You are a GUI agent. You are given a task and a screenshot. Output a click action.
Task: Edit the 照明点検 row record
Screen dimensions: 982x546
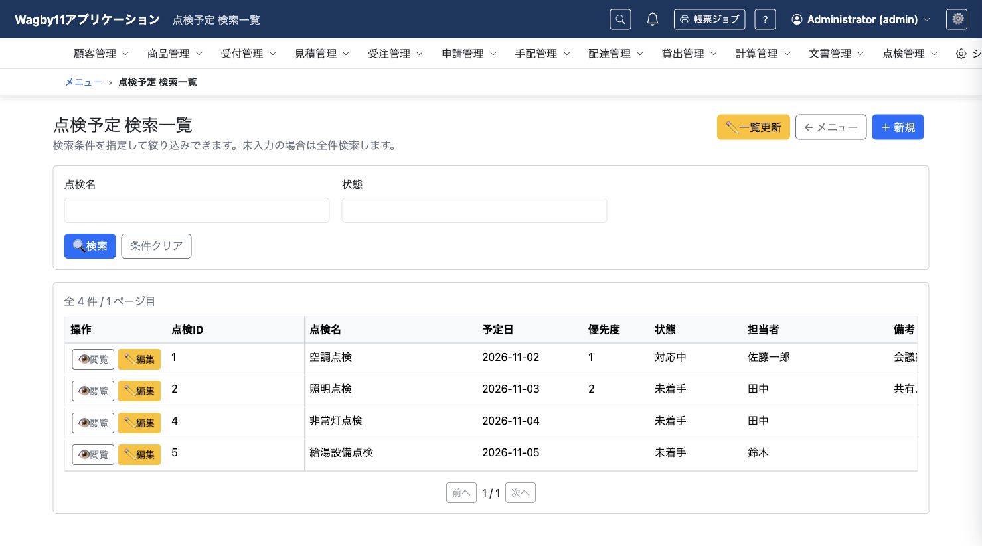pyautogui.click(x=139, y=391)
